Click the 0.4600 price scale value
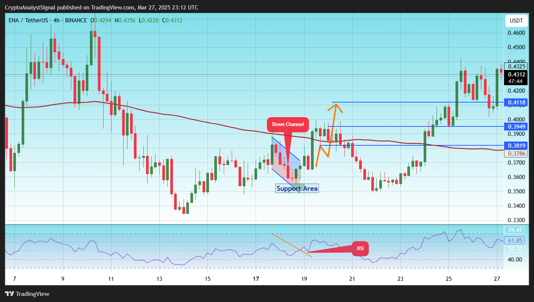Viewport: 534px width, 302px height. click(516, 33)
